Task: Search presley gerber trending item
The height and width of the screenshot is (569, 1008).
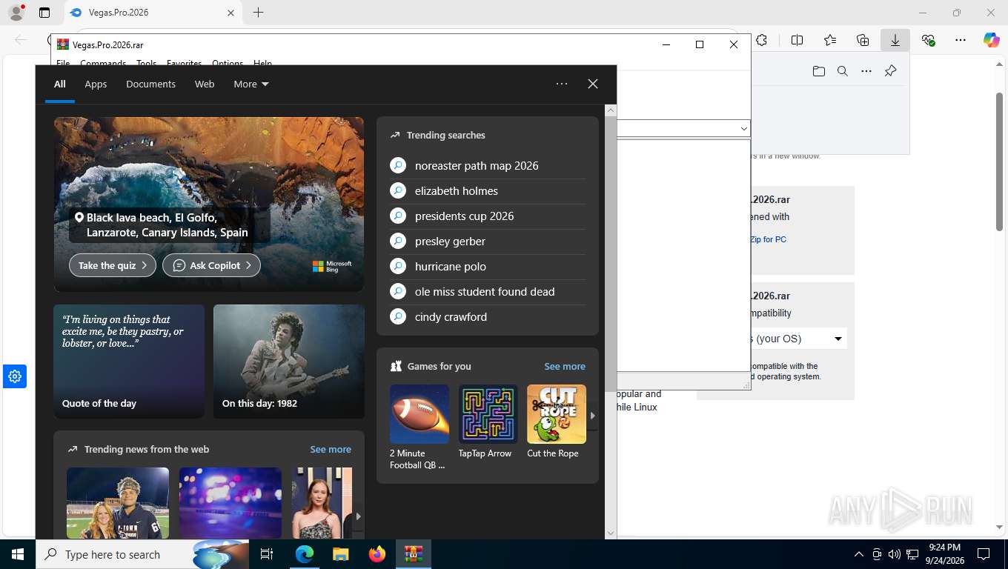Action: (488, 242)
